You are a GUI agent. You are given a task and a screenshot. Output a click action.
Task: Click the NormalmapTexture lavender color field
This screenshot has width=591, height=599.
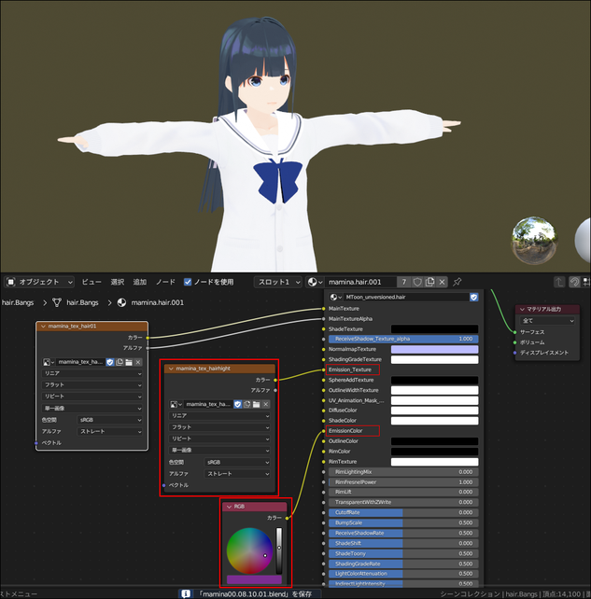click(434, 349)
